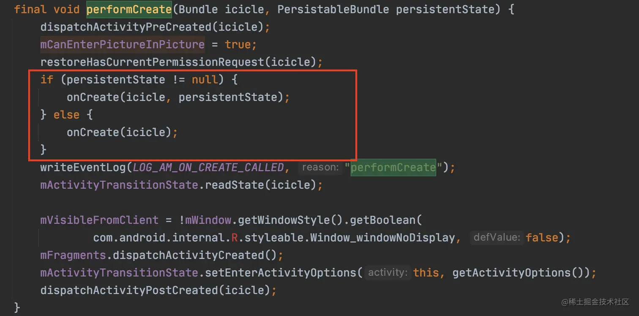The height and width of the screenshot is (316, 639).
Task: Click the 'activity:' parameter hint
Action: coord(388,272)
